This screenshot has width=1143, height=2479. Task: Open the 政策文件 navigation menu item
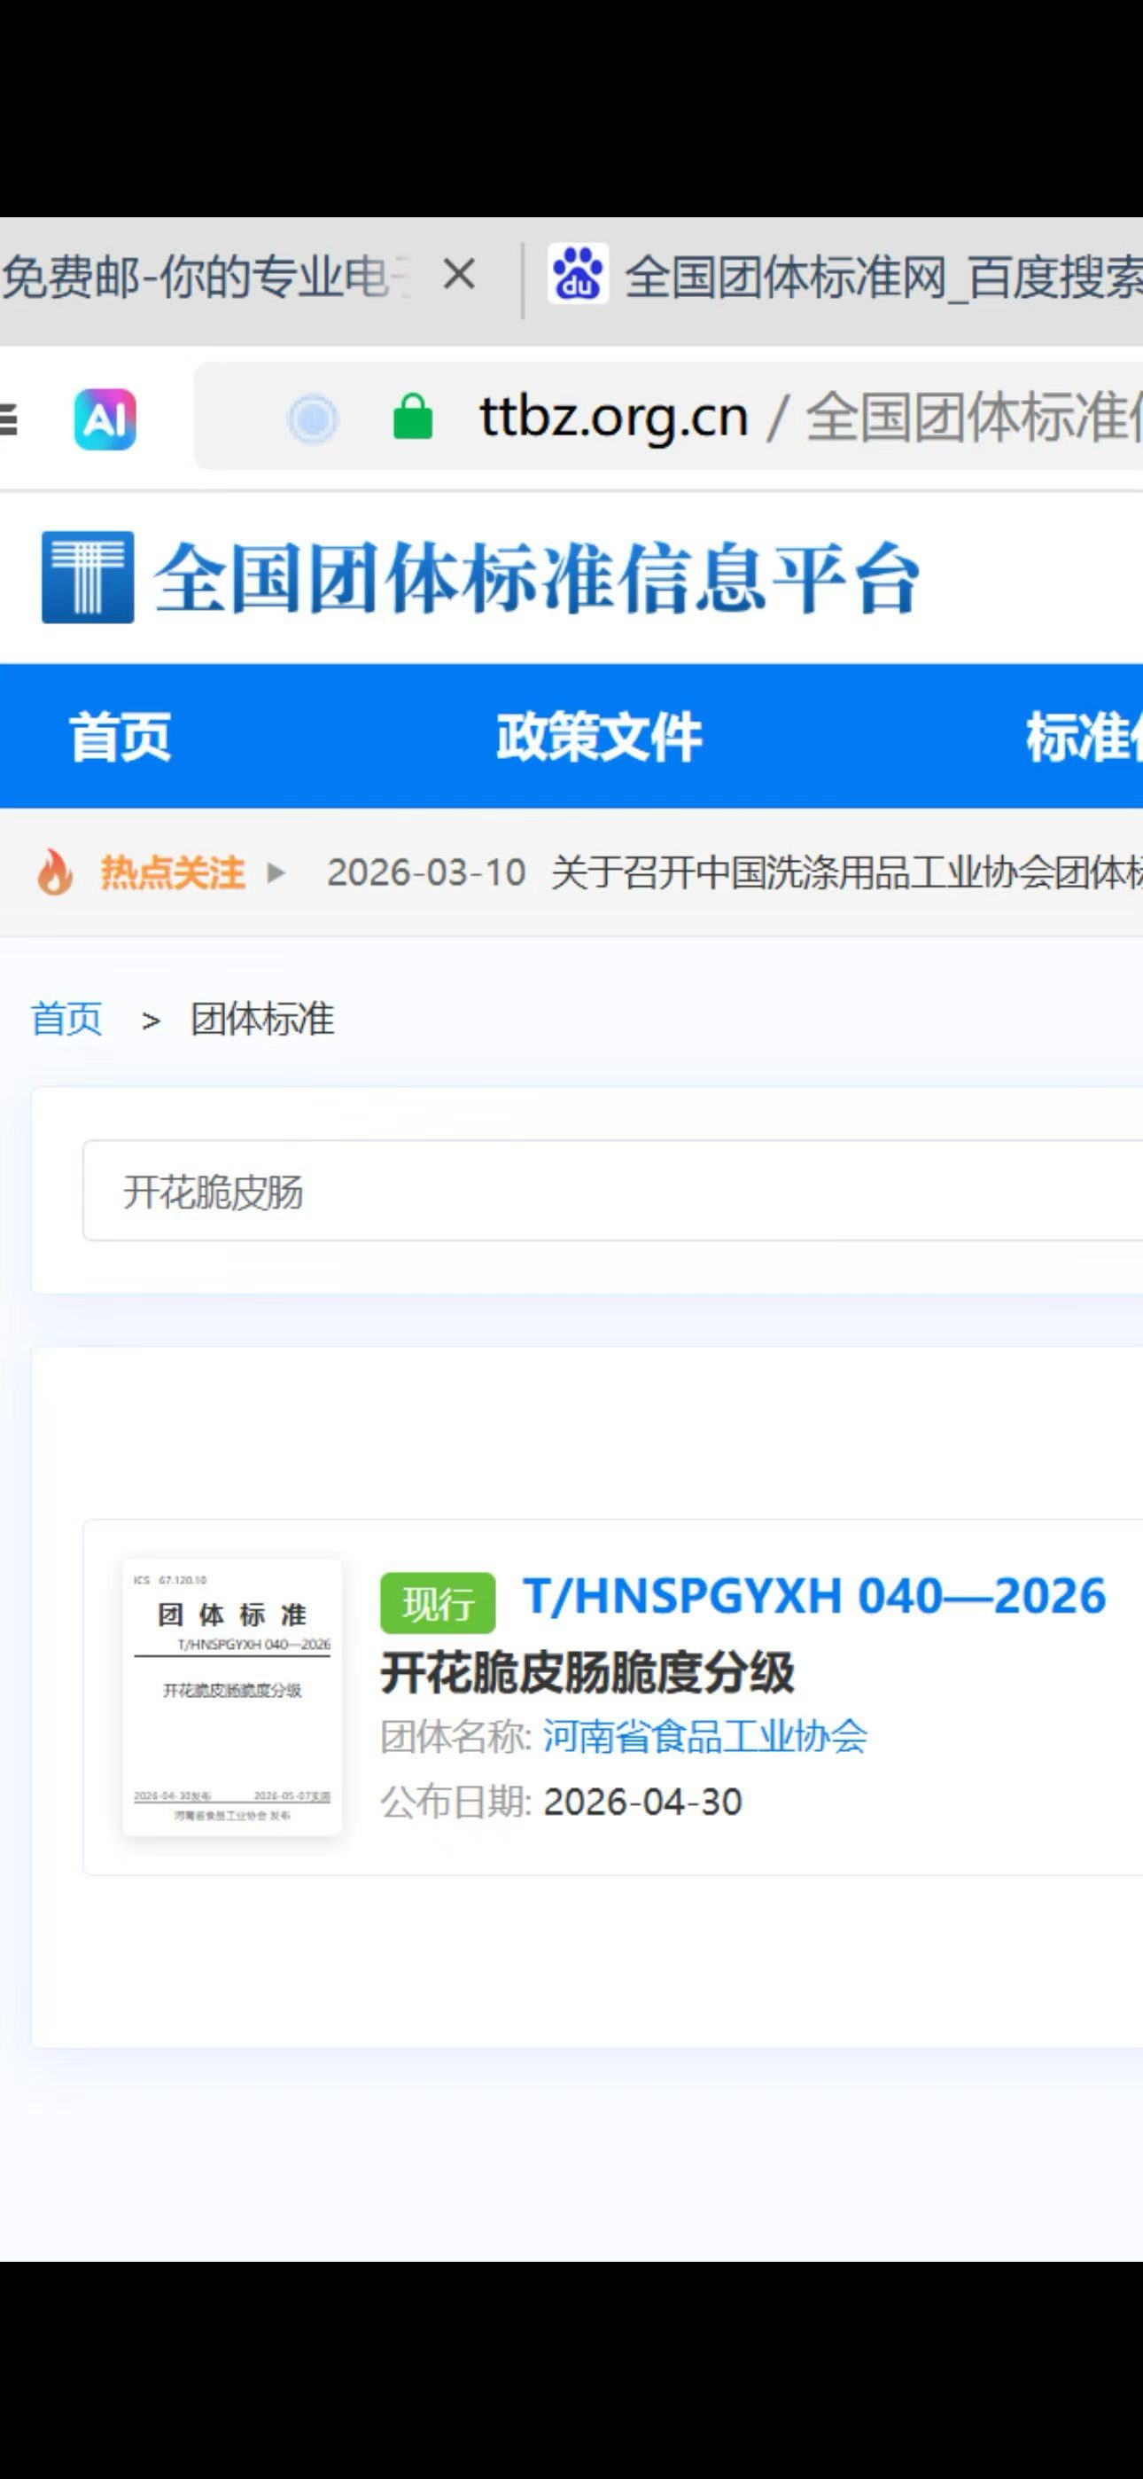(x=598, y=737)
